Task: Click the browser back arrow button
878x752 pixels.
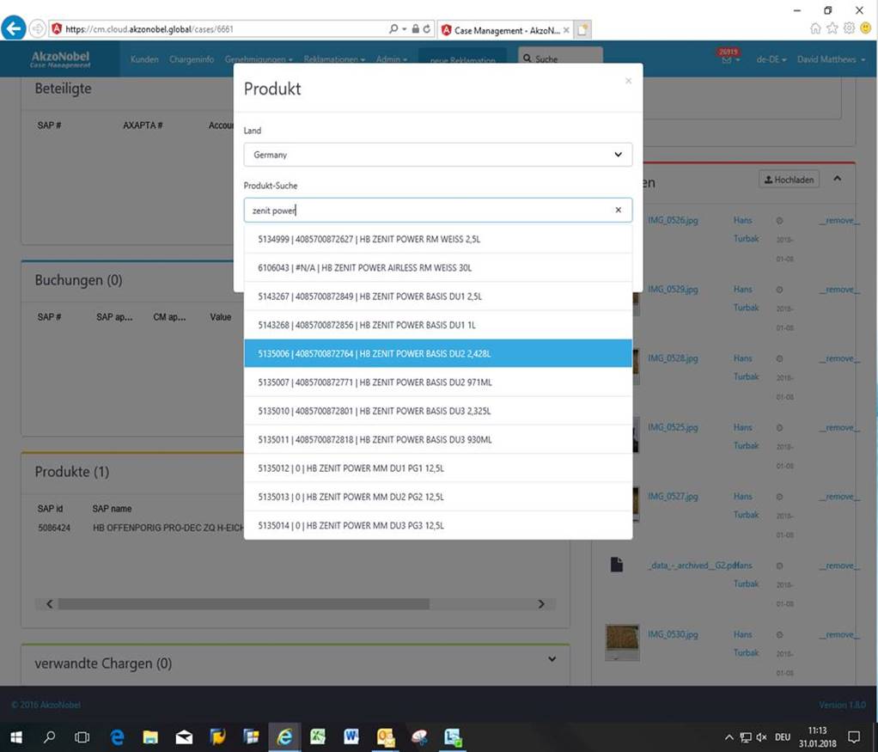Action: pos(14,28)
